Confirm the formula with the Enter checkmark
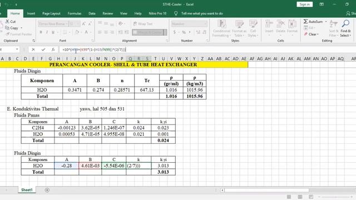Image resolution: width=356 pixels, height=200 pixels. click(x=43, y=49)
